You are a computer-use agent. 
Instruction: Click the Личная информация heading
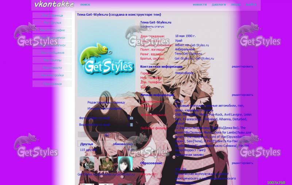click(x=157, y=95)
